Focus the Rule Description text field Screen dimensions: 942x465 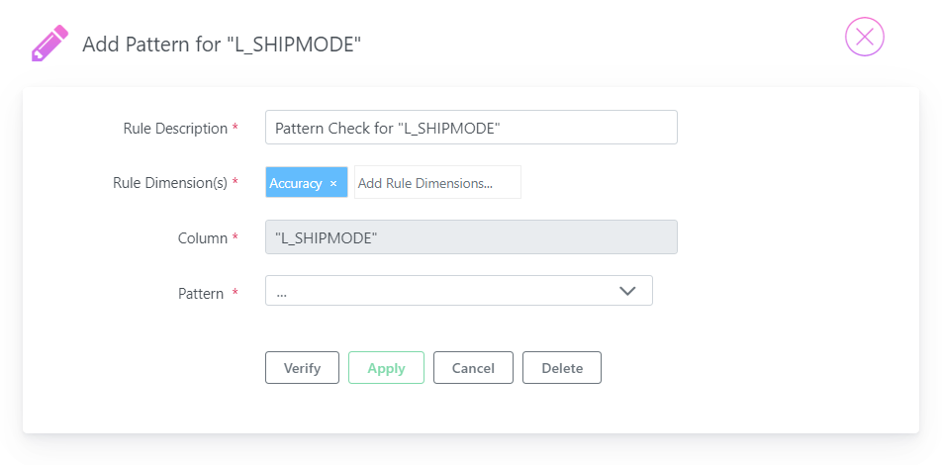point(471,128)
